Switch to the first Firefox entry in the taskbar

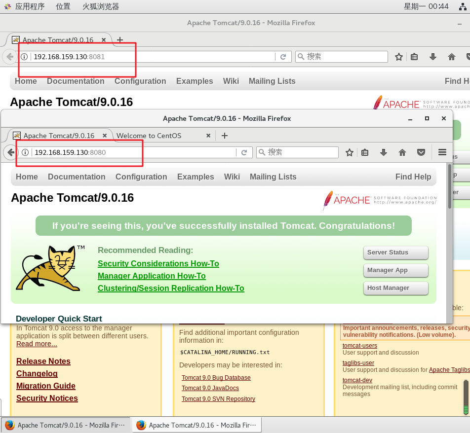pos(66,425)
